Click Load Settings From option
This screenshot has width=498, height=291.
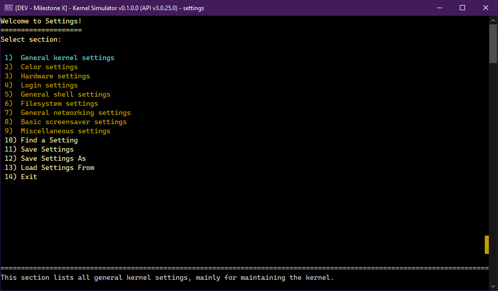(x=57, y=168)
